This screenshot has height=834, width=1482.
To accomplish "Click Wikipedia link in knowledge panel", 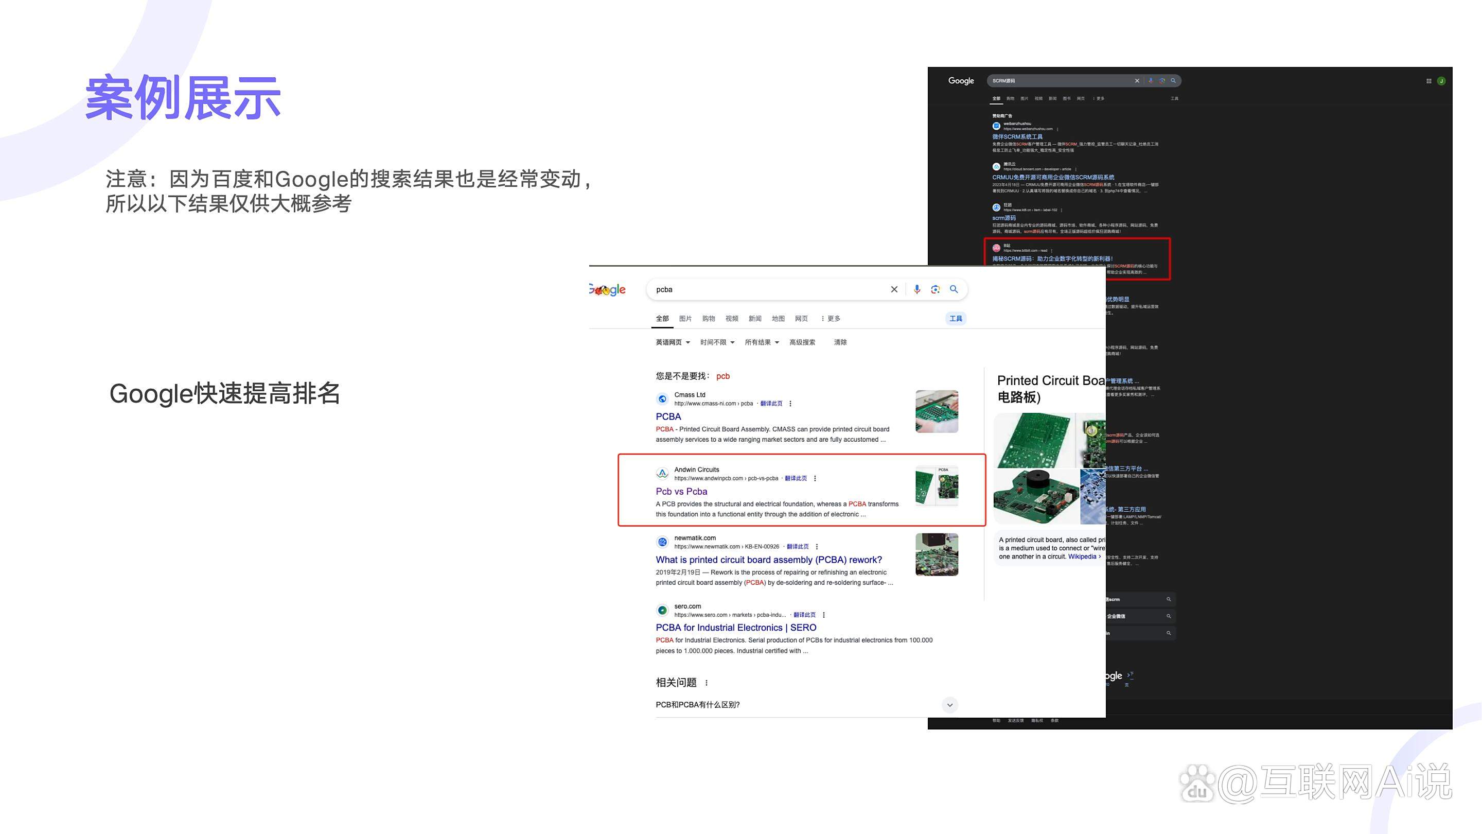I will (1082, 557).
